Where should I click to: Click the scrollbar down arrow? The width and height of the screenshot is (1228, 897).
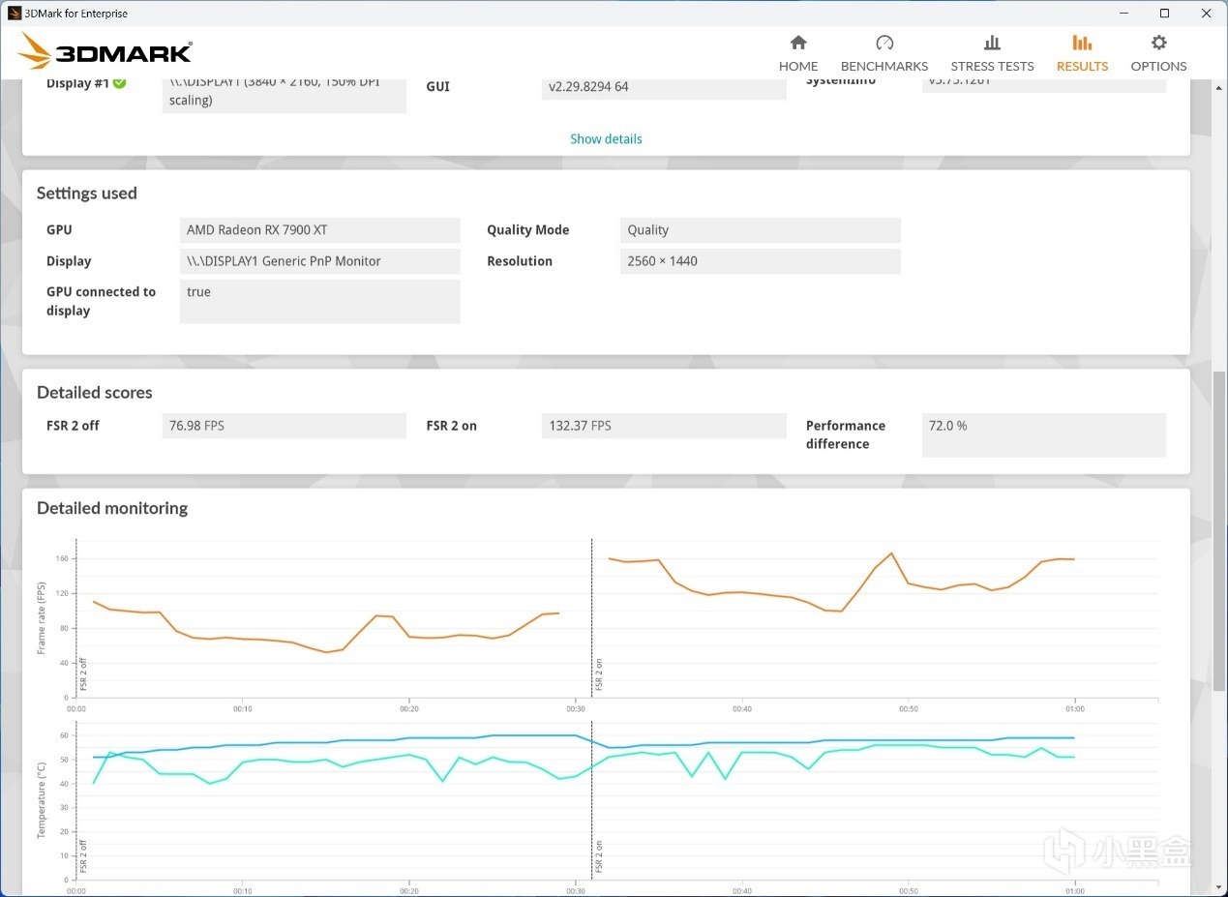coord(1218,887)
